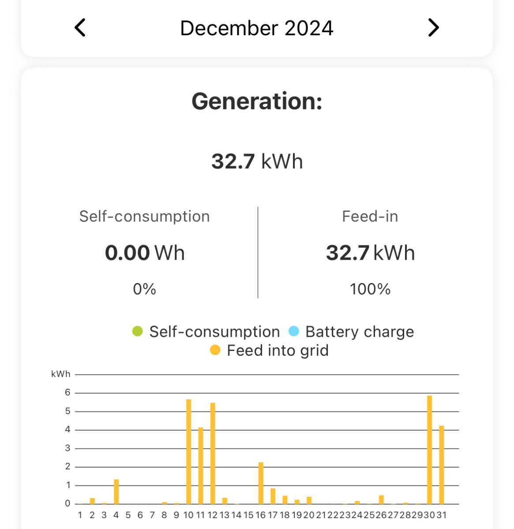Screen dimensions: 514x529
Task: Go to previous month with left arrow
Action: pos(80,28)
